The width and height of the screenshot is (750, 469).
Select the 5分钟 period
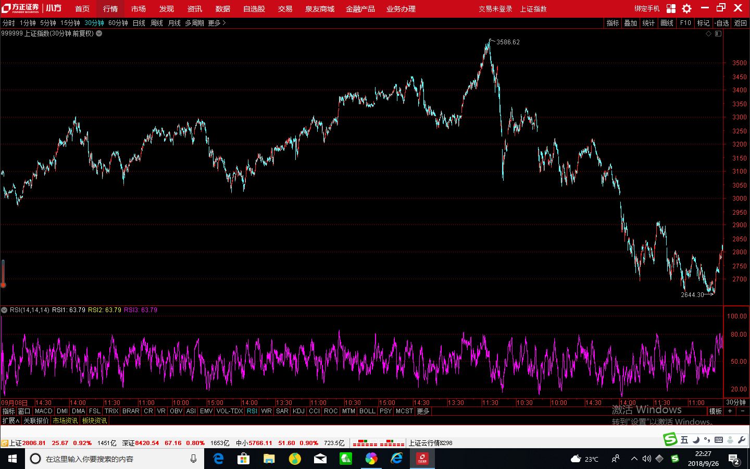(48, 23)
